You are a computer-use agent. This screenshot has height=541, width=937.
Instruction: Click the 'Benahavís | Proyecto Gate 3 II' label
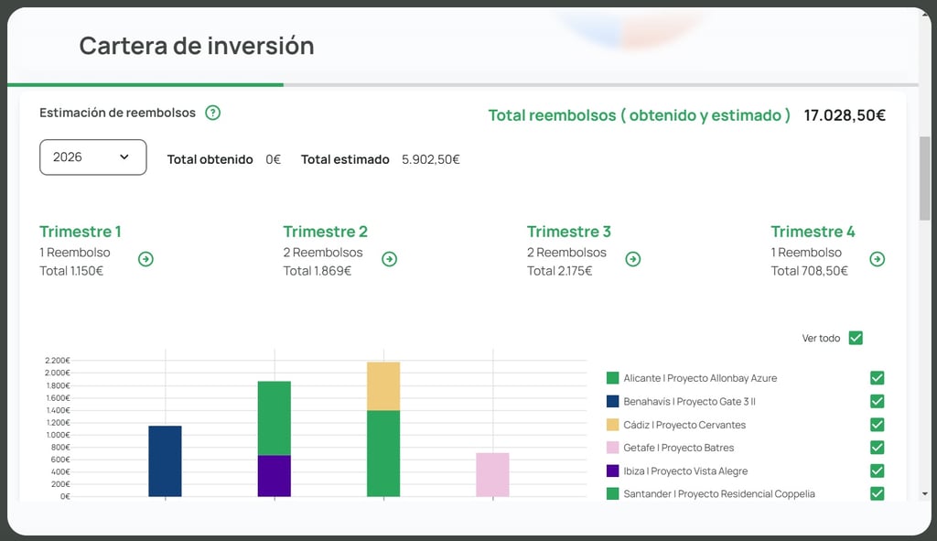[689, 401]
